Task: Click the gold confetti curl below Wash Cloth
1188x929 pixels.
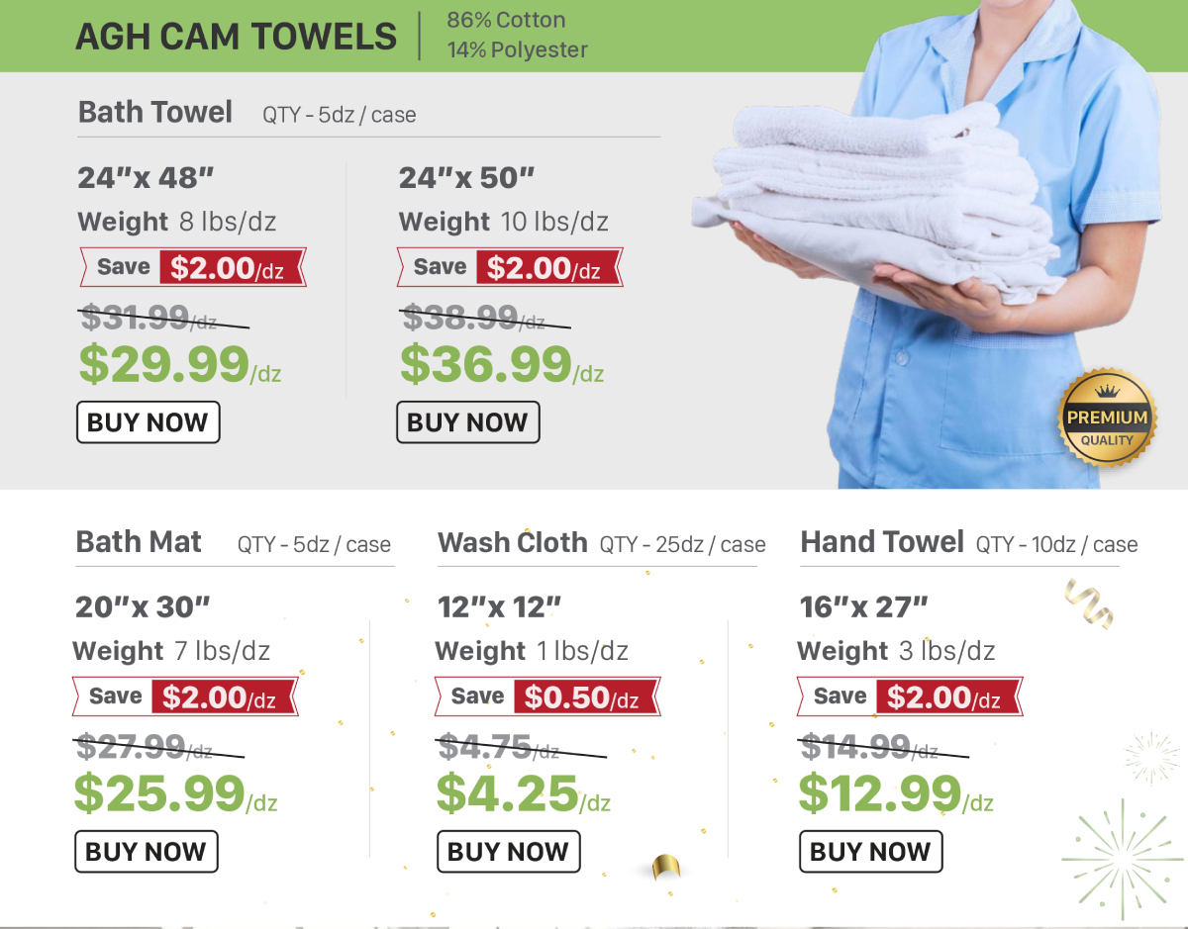Action: click(x=665, y=868)
